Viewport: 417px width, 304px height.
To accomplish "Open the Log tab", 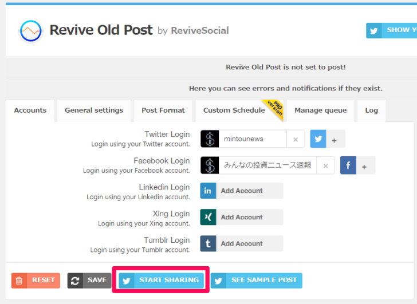I will [372, 110].
